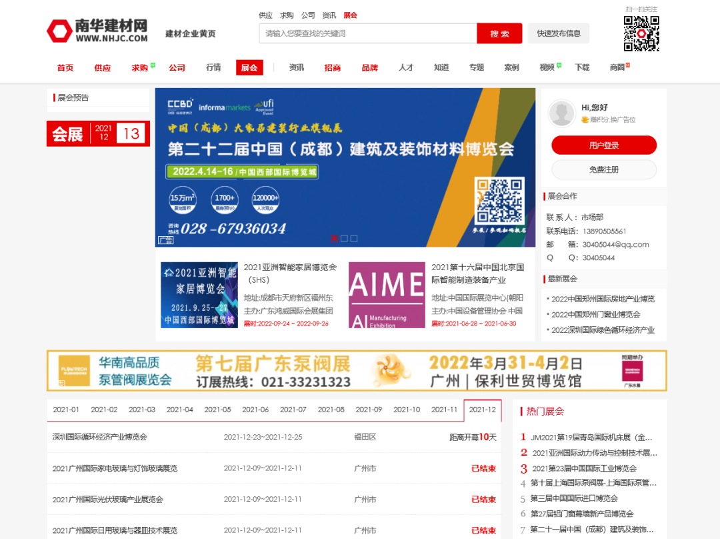
Task: Click the red 会展 calendar showing date 13
Action: (x=98, y=133)
